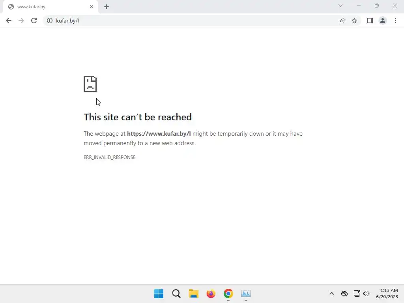Launch Firefox from the taskbar
This screenshot has width=404, height=303.
coord(211,294)
